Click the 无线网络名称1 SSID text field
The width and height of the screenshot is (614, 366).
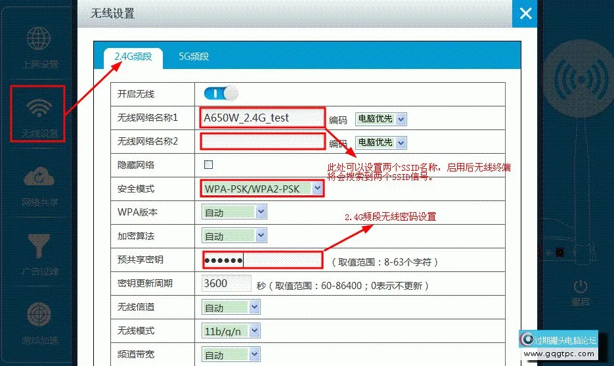pyautogui.click(x=263, y=118)
